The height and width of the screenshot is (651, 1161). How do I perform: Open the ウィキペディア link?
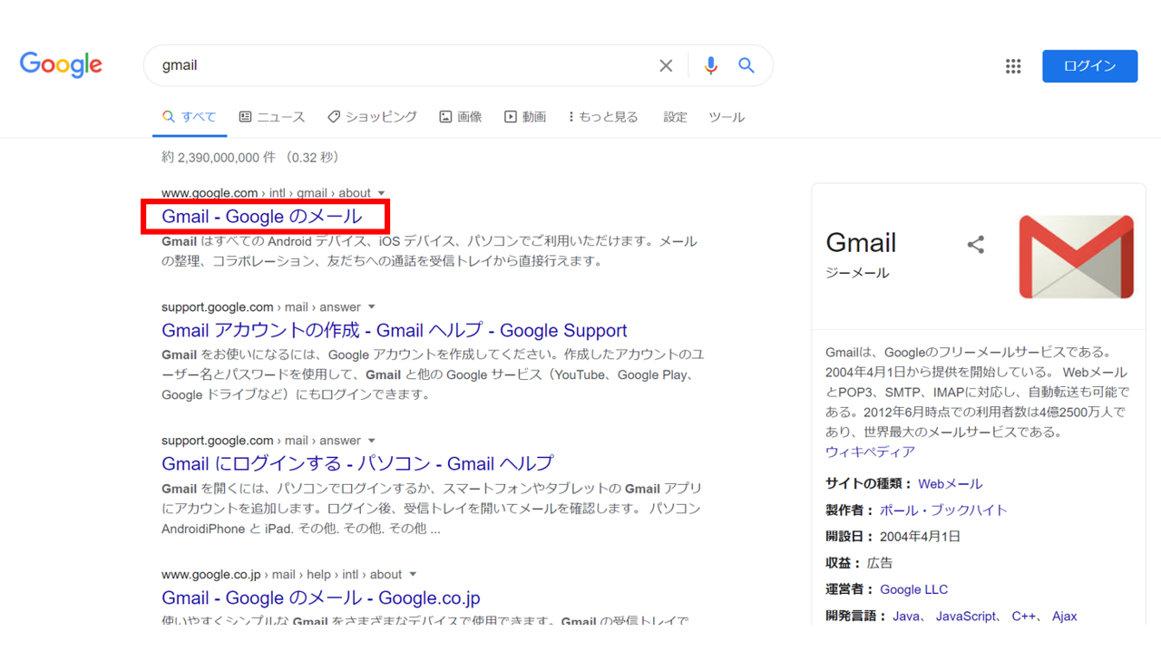[870, 452]
